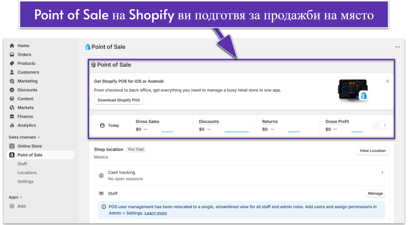
Task: Click the Shopify POS tablet image
Action: pos(353,90)
